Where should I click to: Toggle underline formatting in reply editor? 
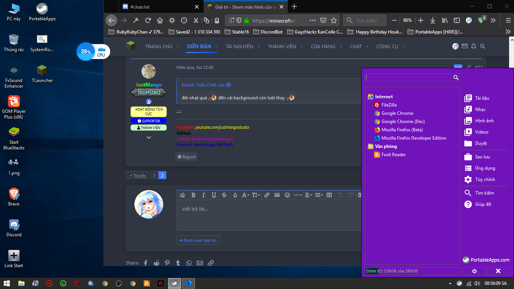[214, 195]
